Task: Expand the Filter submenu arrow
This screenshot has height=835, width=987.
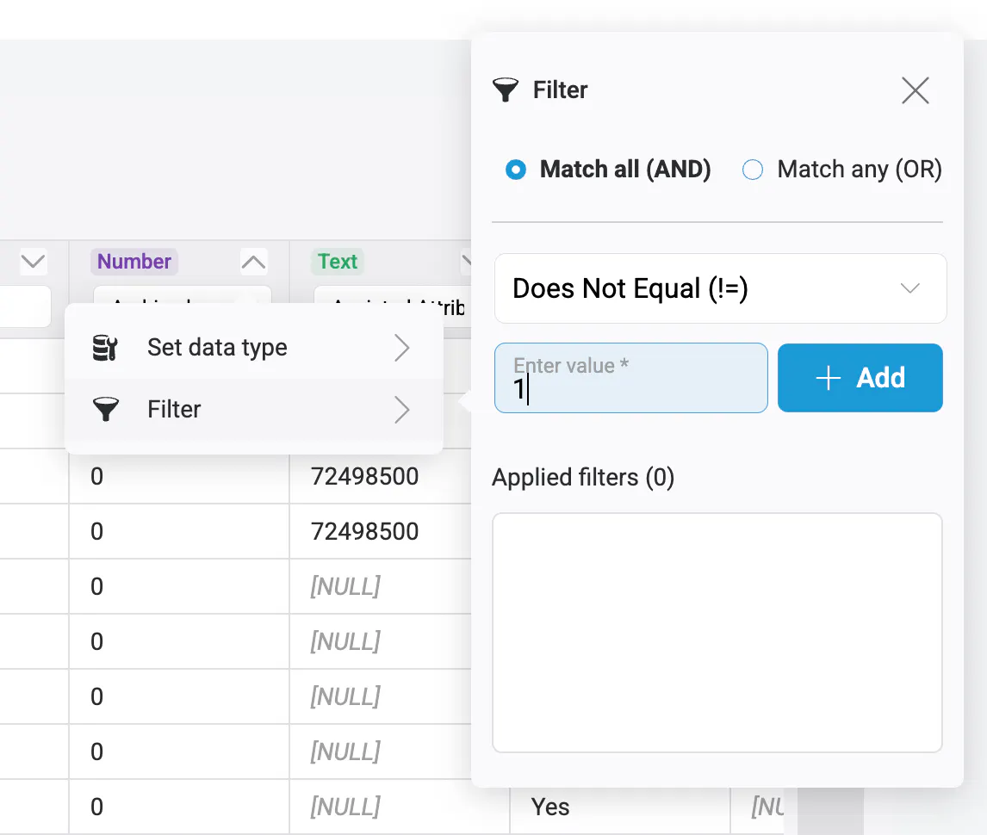Action: coord(401,410)
